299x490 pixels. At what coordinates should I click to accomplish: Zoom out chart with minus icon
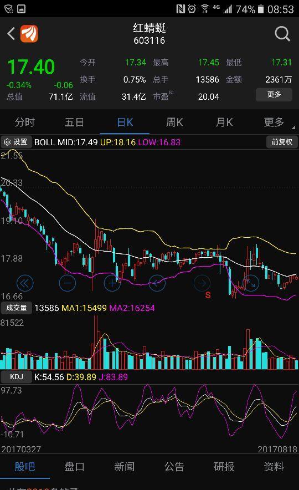tap(68, 283)
